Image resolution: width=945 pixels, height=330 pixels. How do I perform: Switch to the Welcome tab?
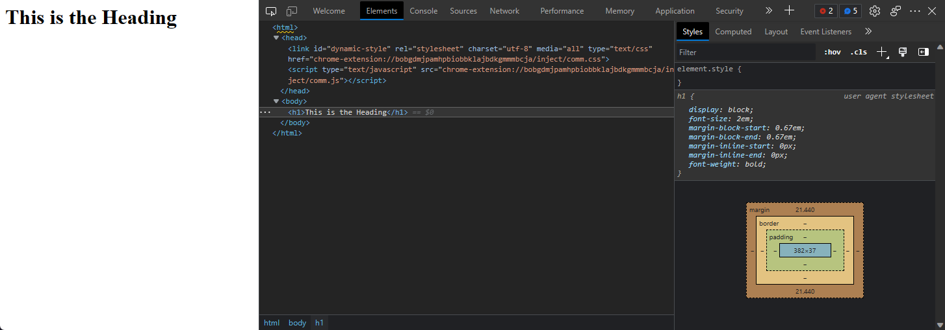click(x=329, y=11)
